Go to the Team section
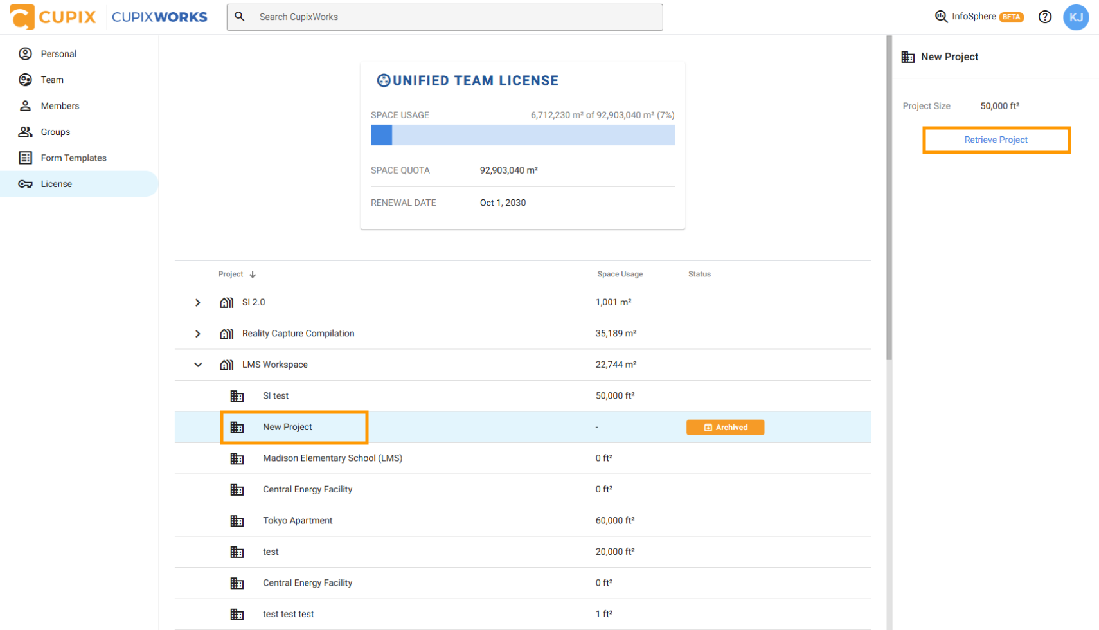1099x630 pixels. coord(80,80)
